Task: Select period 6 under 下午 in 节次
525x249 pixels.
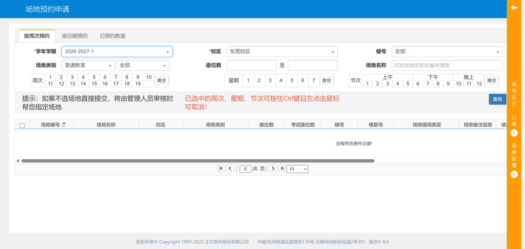Action: [x=418, y=84]
